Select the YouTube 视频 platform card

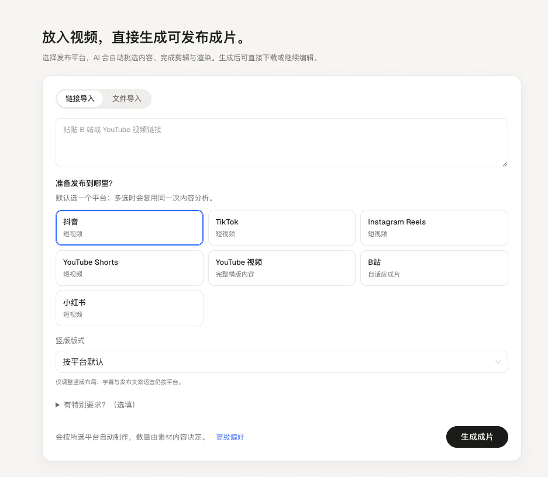282,268
